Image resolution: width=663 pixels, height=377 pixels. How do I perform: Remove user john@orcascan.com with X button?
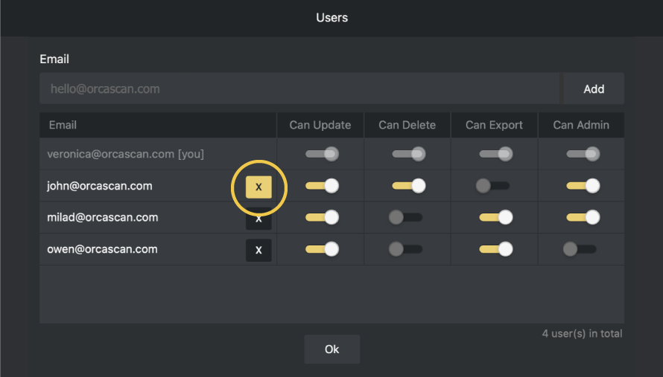pyautogui.click(x=258, y=187)
